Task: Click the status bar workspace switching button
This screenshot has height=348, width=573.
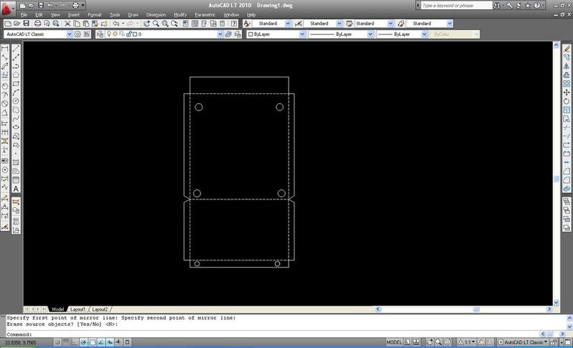Action: (523, 342)
